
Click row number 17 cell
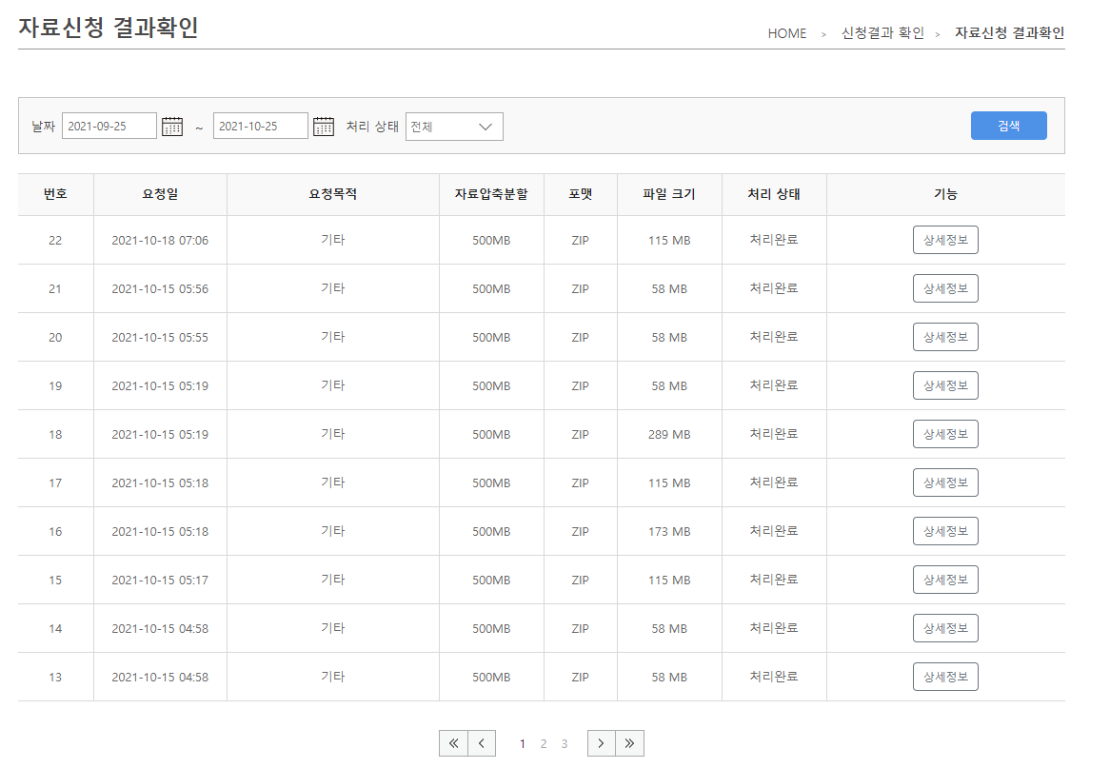click(x=55, y=483)
